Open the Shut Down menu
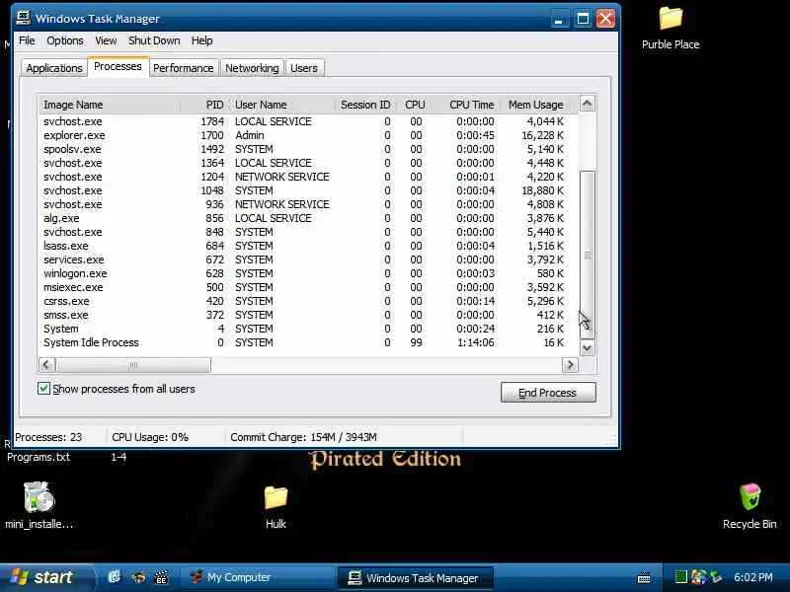790x592 pixels. pos(154,40)
